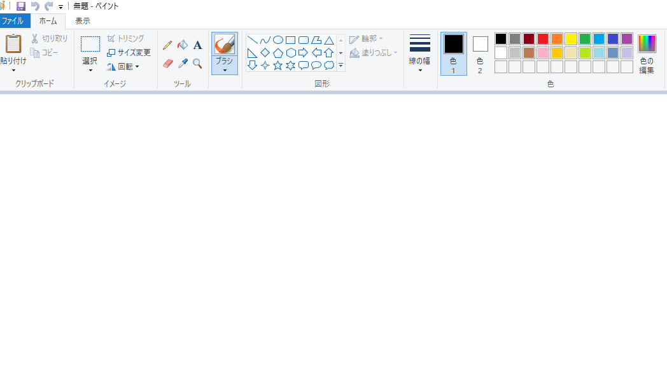Open the 線の幅 line width dropdown
Image resolution: width=667 pixels, height=389 pixels.
click(x=420, y=53)
